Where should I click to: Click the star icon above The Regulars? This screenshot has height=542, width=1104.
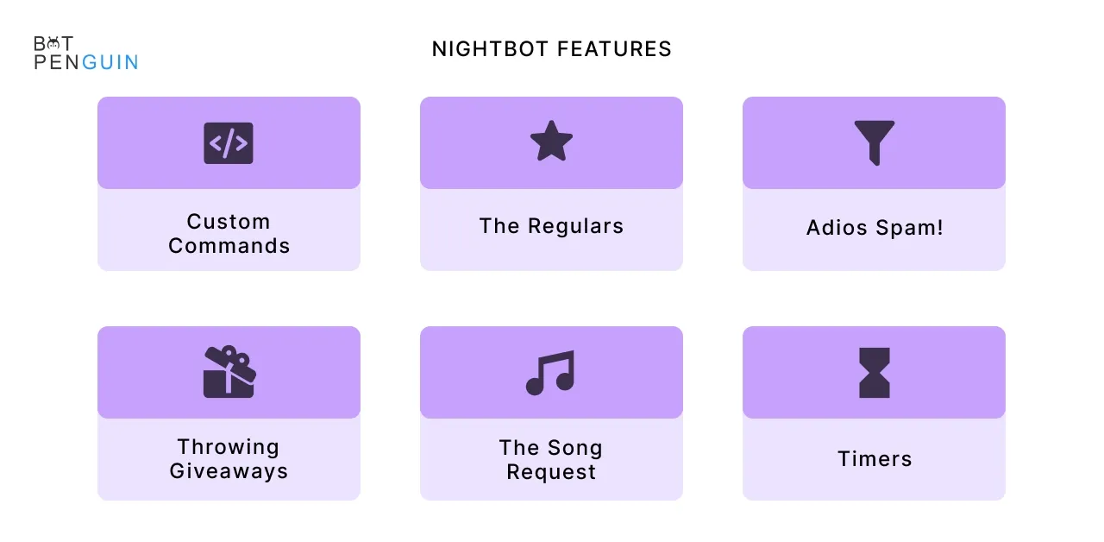(x=551, y=142)
